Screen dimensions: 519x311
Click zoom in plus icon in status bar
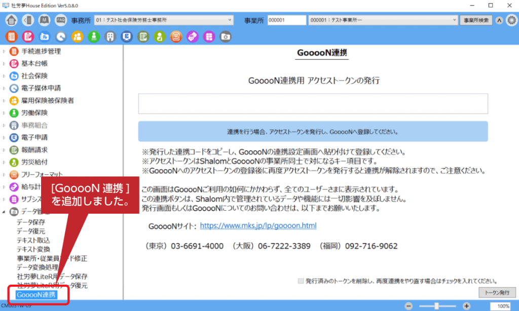(467, 306)
